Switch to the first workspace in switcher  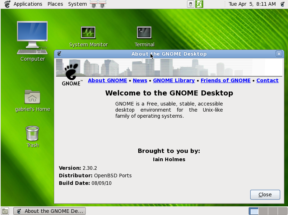254,211
